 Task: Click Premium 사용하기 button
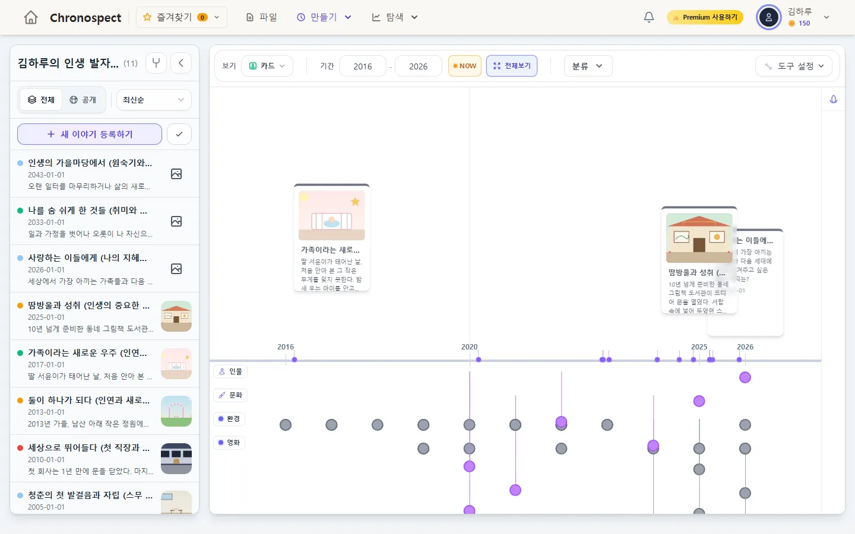click(705, 17)
